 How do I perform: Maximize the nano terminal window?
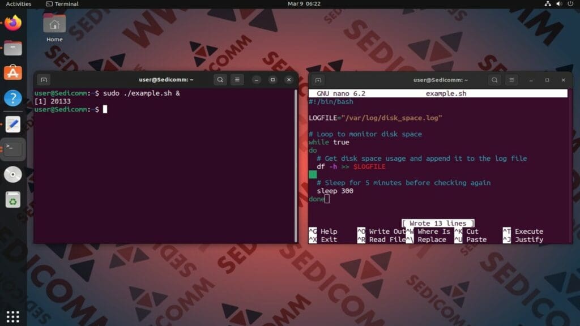pos(547,80)
